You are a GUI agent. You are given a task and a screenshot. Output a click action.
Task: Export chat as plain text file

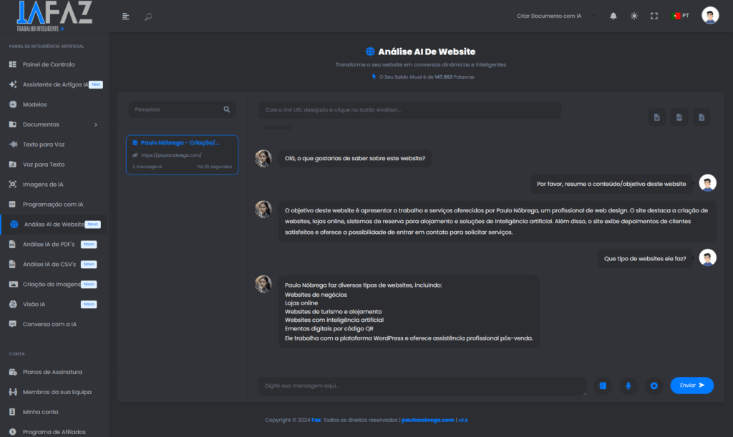click(x=702, y=117)
